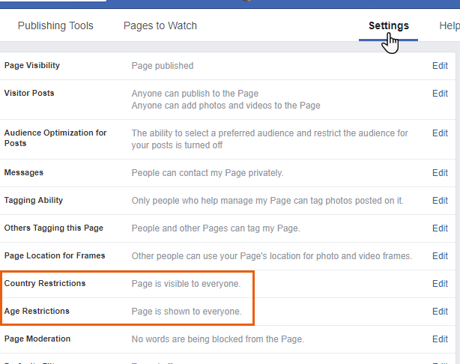This screenshot has width=460, height=364.
Task: Edit the Messages setting
Action: pos(440,173)
